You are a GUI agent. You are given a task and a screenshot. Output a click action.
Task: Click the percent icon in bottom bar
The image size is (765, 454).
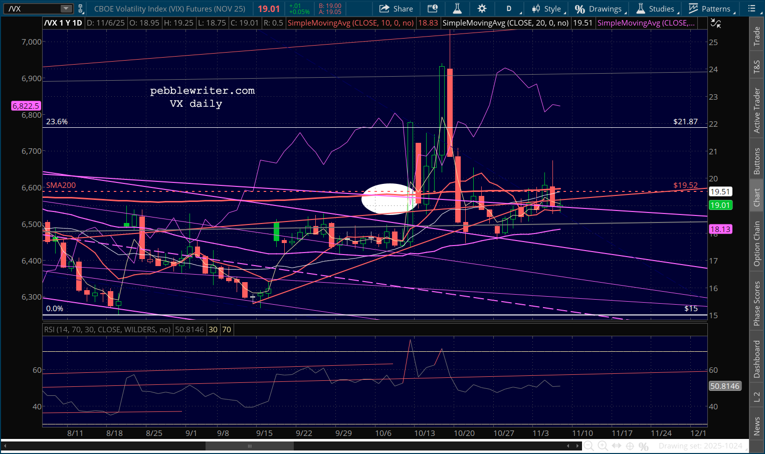pyautogui.click(x=644, y=446)
